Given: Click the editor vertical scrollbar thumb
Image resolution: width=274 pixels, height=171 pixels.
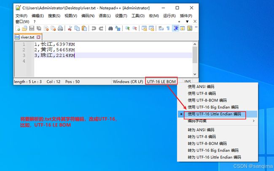Looking at the screenshot, I should click(195, 55).
